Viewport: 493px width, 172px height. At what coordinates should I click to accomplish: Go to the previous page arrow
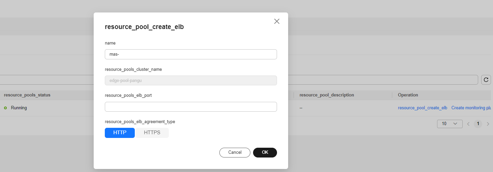(x=468, y=124)
